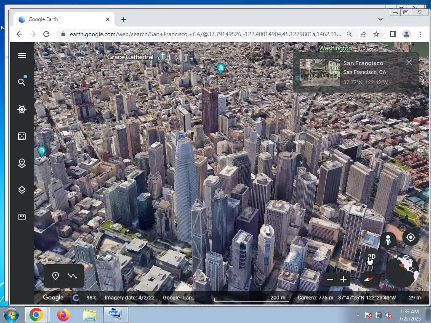Viewport: 431px width, 323px height.
Task: Share this page via share icon
Action: tap(363, 34)
